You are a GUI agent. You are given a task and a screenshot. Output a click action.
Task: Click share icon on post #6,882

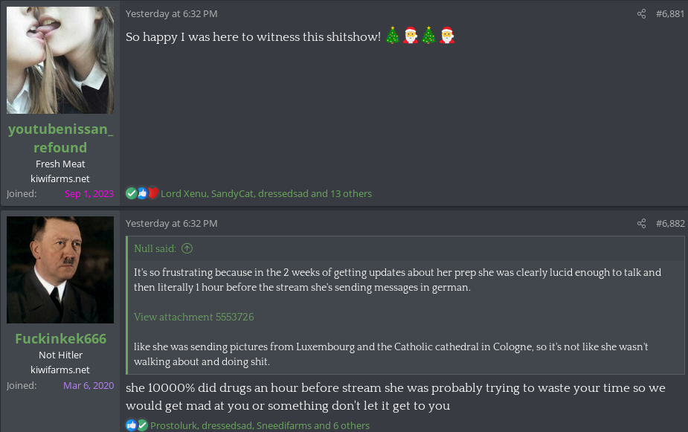pos(641,224)
